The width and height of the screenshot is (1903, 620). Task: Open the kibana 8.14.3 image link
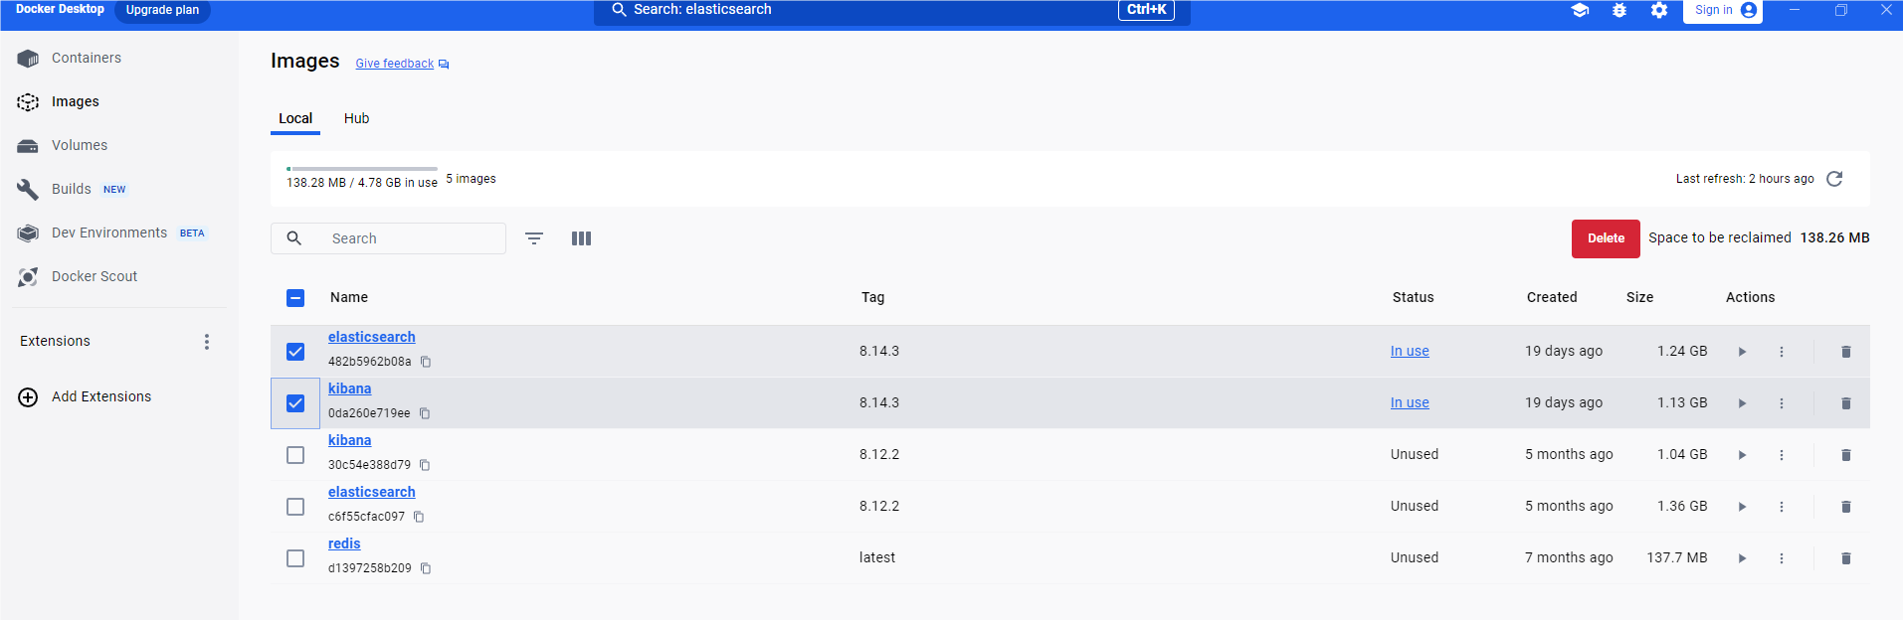tap(349, 388)
